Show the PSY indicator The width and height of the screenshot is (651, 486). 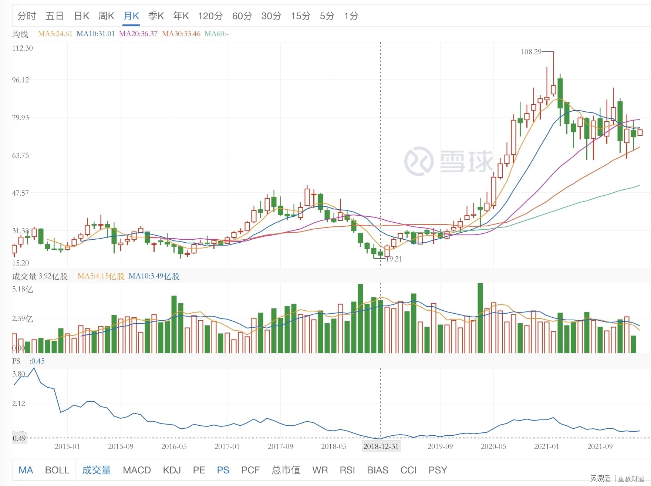click(438, 470)
